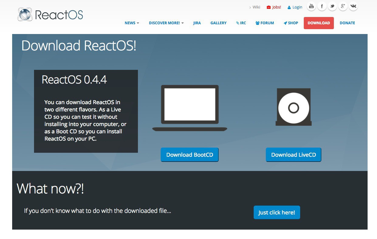Click the What now?! heading
Image resolution: width=377 pixels, height=239 pixels.
click(50, 188)
